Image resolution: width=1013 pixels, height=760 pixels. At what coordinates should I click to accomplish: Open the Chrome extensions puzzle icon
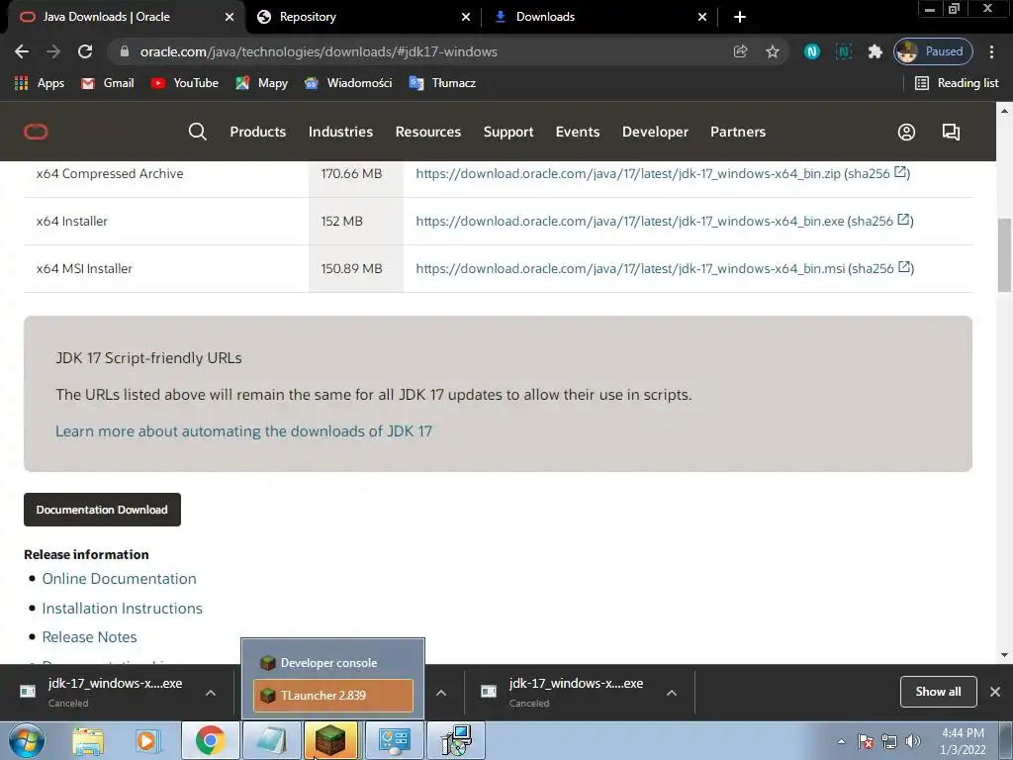(x=875, y=51)
